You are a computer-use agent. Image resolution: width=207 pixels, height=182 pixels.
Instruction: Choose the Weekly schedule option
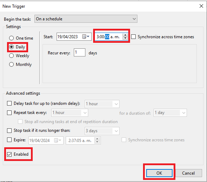[x=12, y=56]
